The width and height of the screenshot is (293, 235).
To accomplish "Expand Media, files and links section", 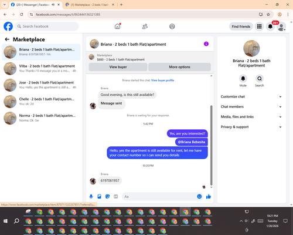I will point(251,117).
